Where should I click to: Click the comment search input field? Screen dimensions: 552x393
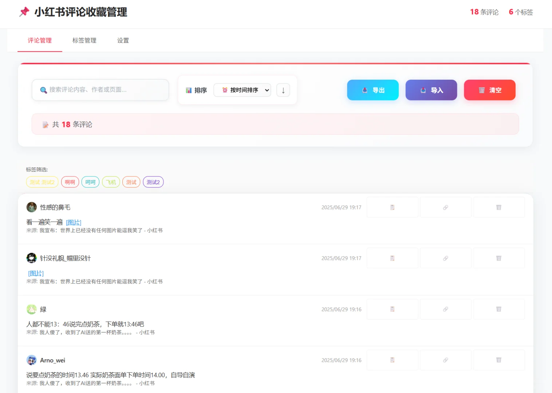100,90
